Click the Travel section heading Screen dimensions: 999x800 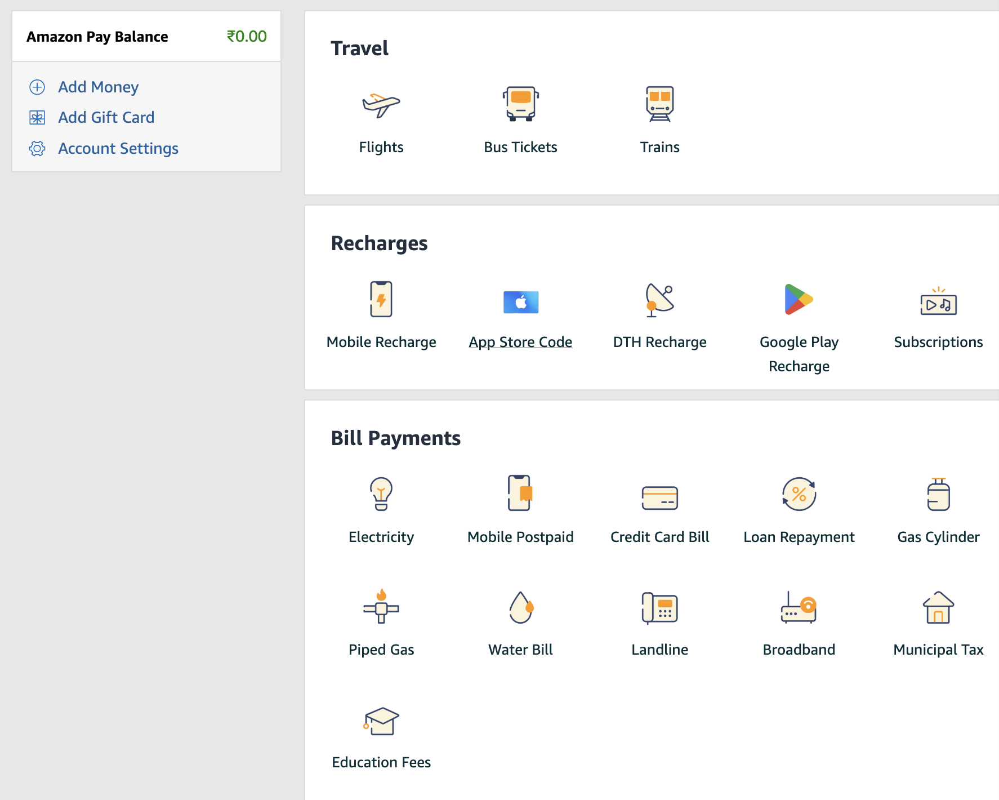[359, 48]
